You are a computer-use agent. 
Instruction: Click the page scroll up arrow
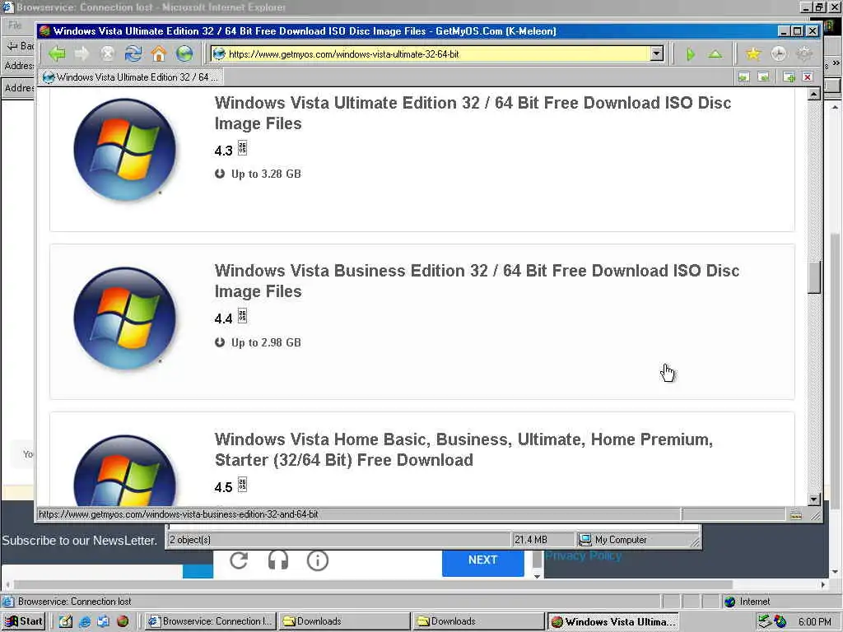pos(813,95)
